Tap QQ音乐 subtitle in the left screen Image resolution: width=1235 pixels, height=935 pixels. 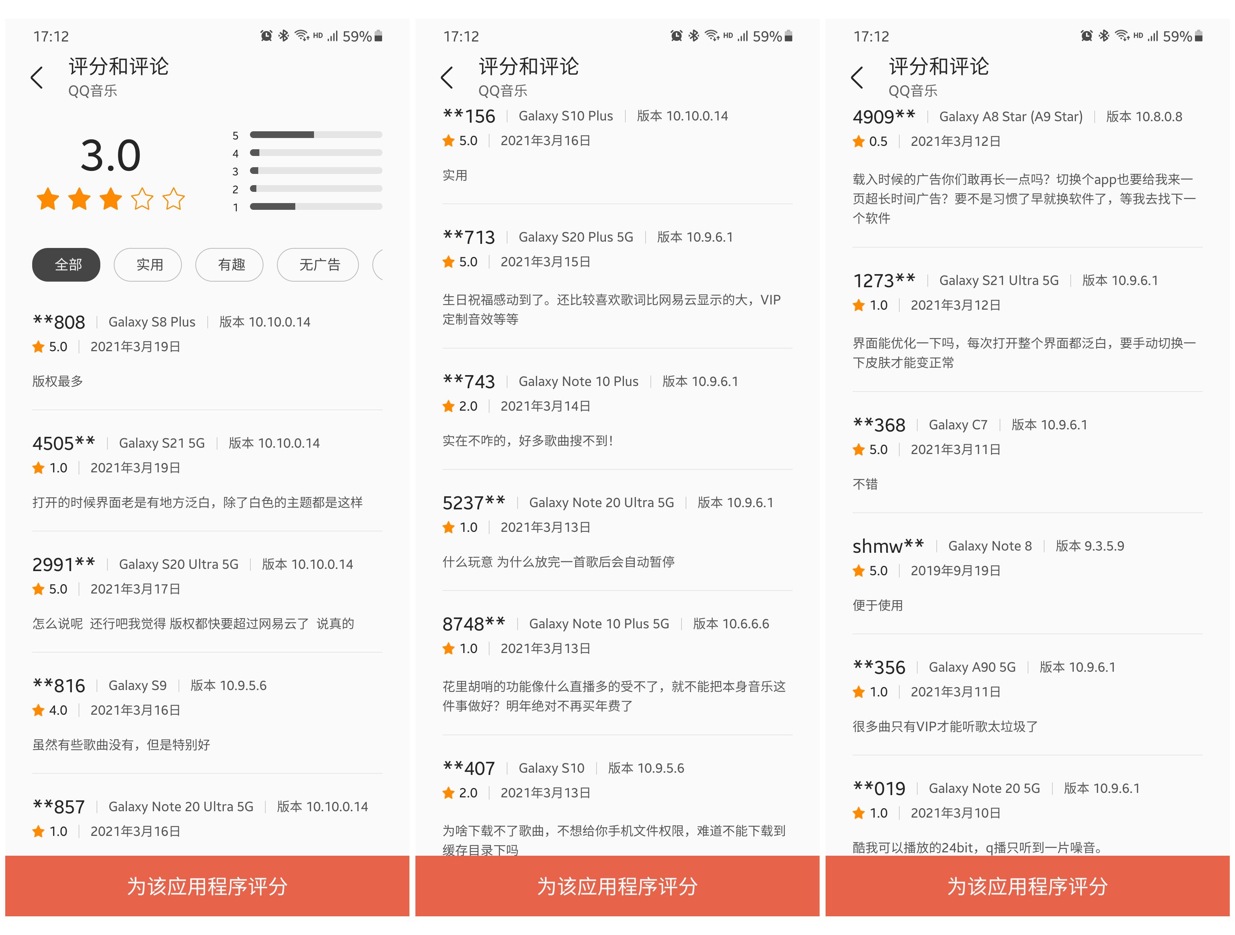click(93, 91)
